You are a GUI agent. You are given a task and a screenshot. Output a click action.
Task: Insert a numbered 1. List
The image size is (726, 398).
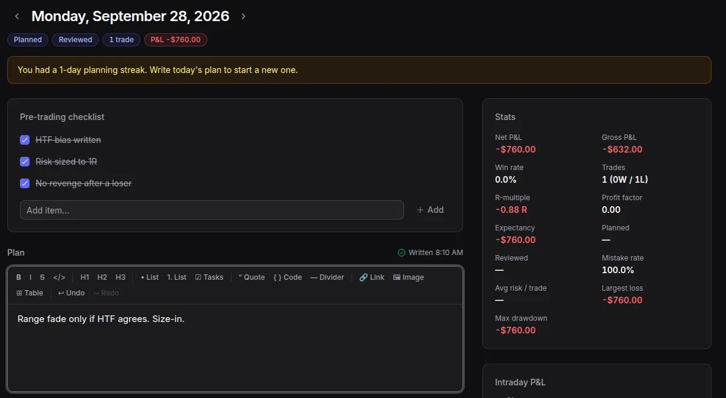(x=177, y=277)
